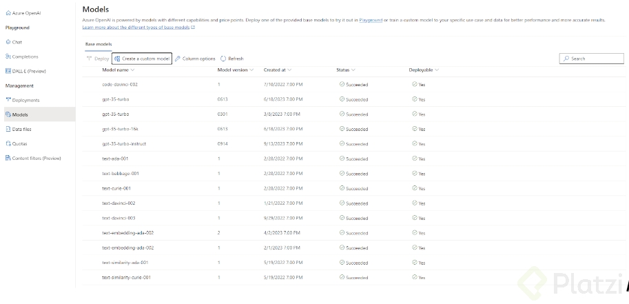This screenshot has width=629, height=304.
Task: Go to Chat in the Playground menu
Action: coord(17,42)
